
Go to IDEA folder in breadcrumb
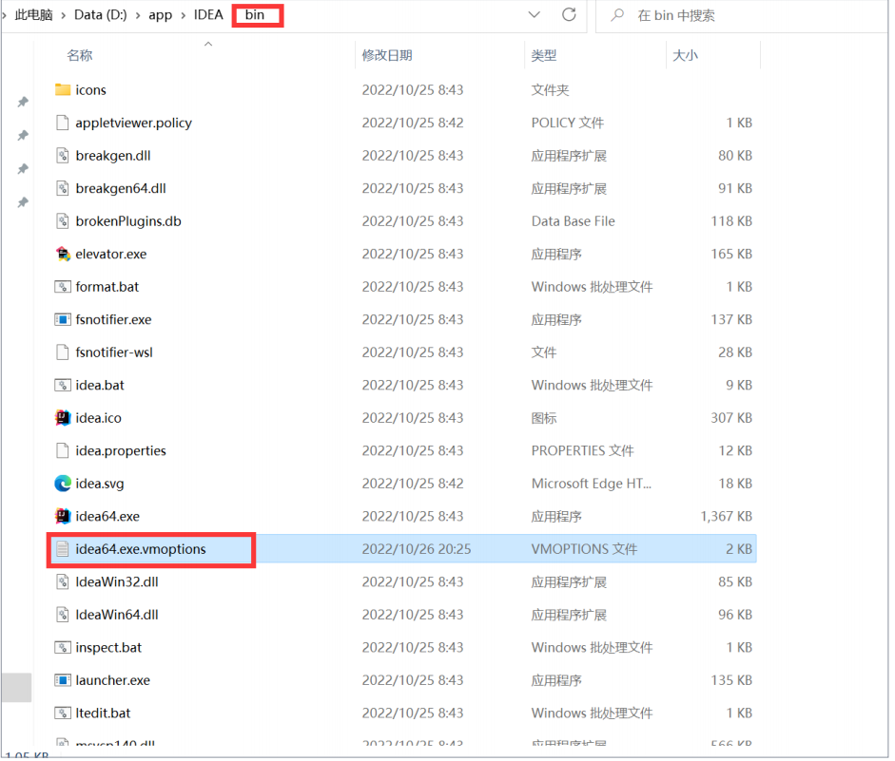coord(208,15)
